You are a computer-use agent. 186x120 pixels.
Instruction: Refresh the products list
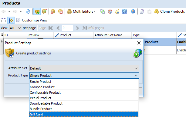(x=28, y=11)
